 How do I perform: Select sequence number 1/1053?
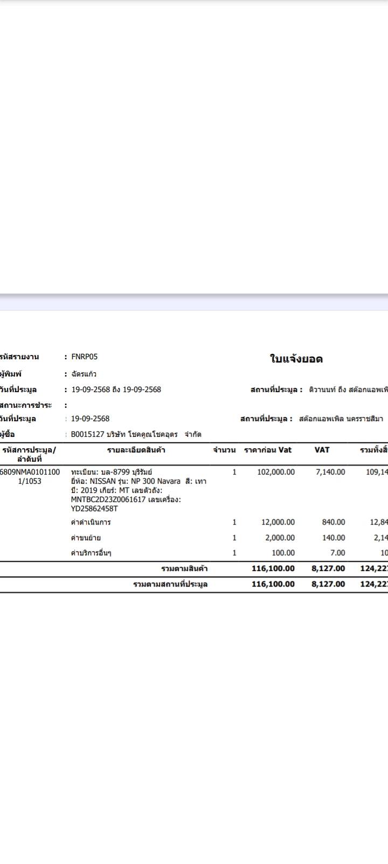pos(30,481)
